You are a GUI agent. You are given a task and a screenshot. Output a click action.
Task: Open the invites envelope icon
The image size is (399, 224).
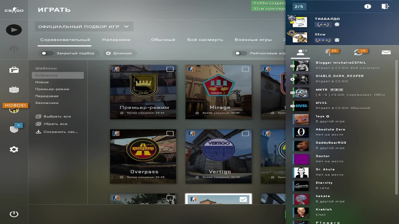click(x=386, y=52)
